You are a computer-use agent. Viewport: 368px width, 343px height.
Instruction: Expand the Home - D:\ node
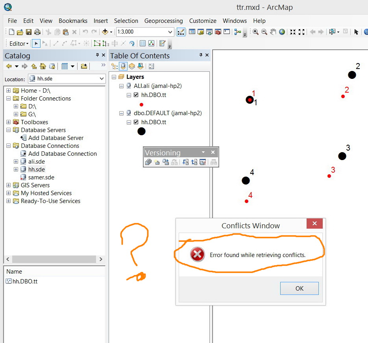click(8, 91)
